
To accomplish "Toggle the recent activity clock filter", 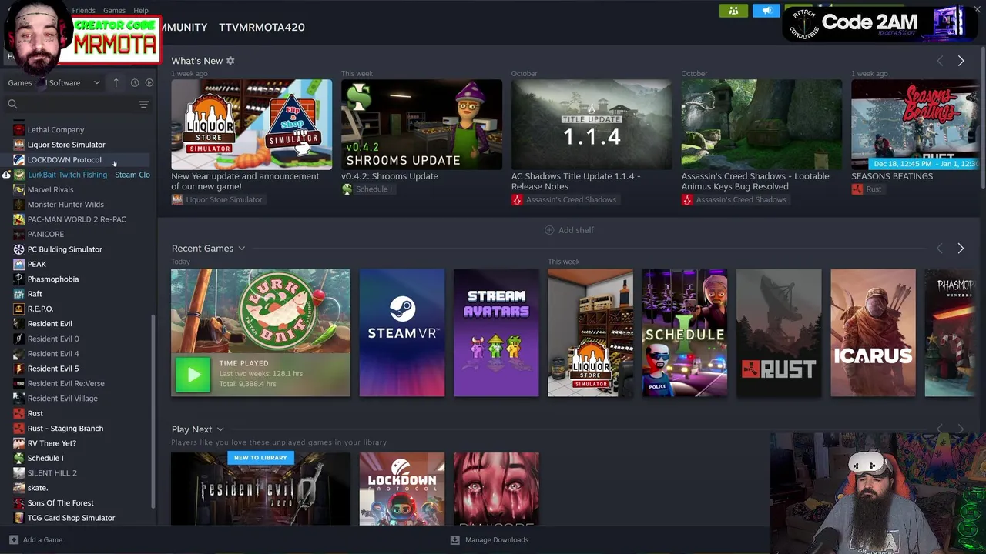I will coord(134,82).
